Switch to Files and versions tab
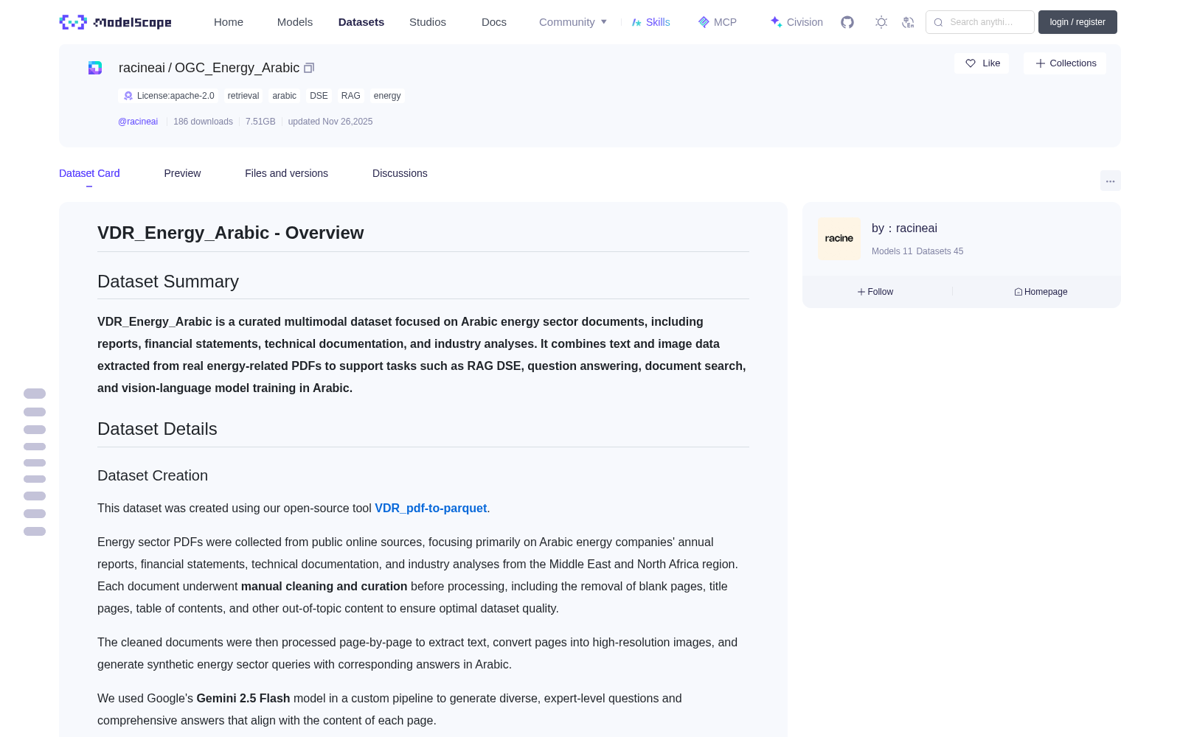 click(x=286, y=173)
